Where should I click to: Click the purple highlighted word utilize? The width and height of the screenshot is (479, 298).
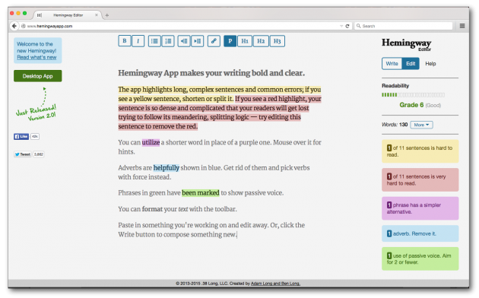click(151, 142)
